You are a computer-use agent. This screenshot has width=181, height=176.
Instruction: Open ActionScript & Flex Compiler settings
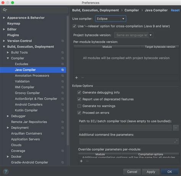pyautogui.click(x=36, y=99)
